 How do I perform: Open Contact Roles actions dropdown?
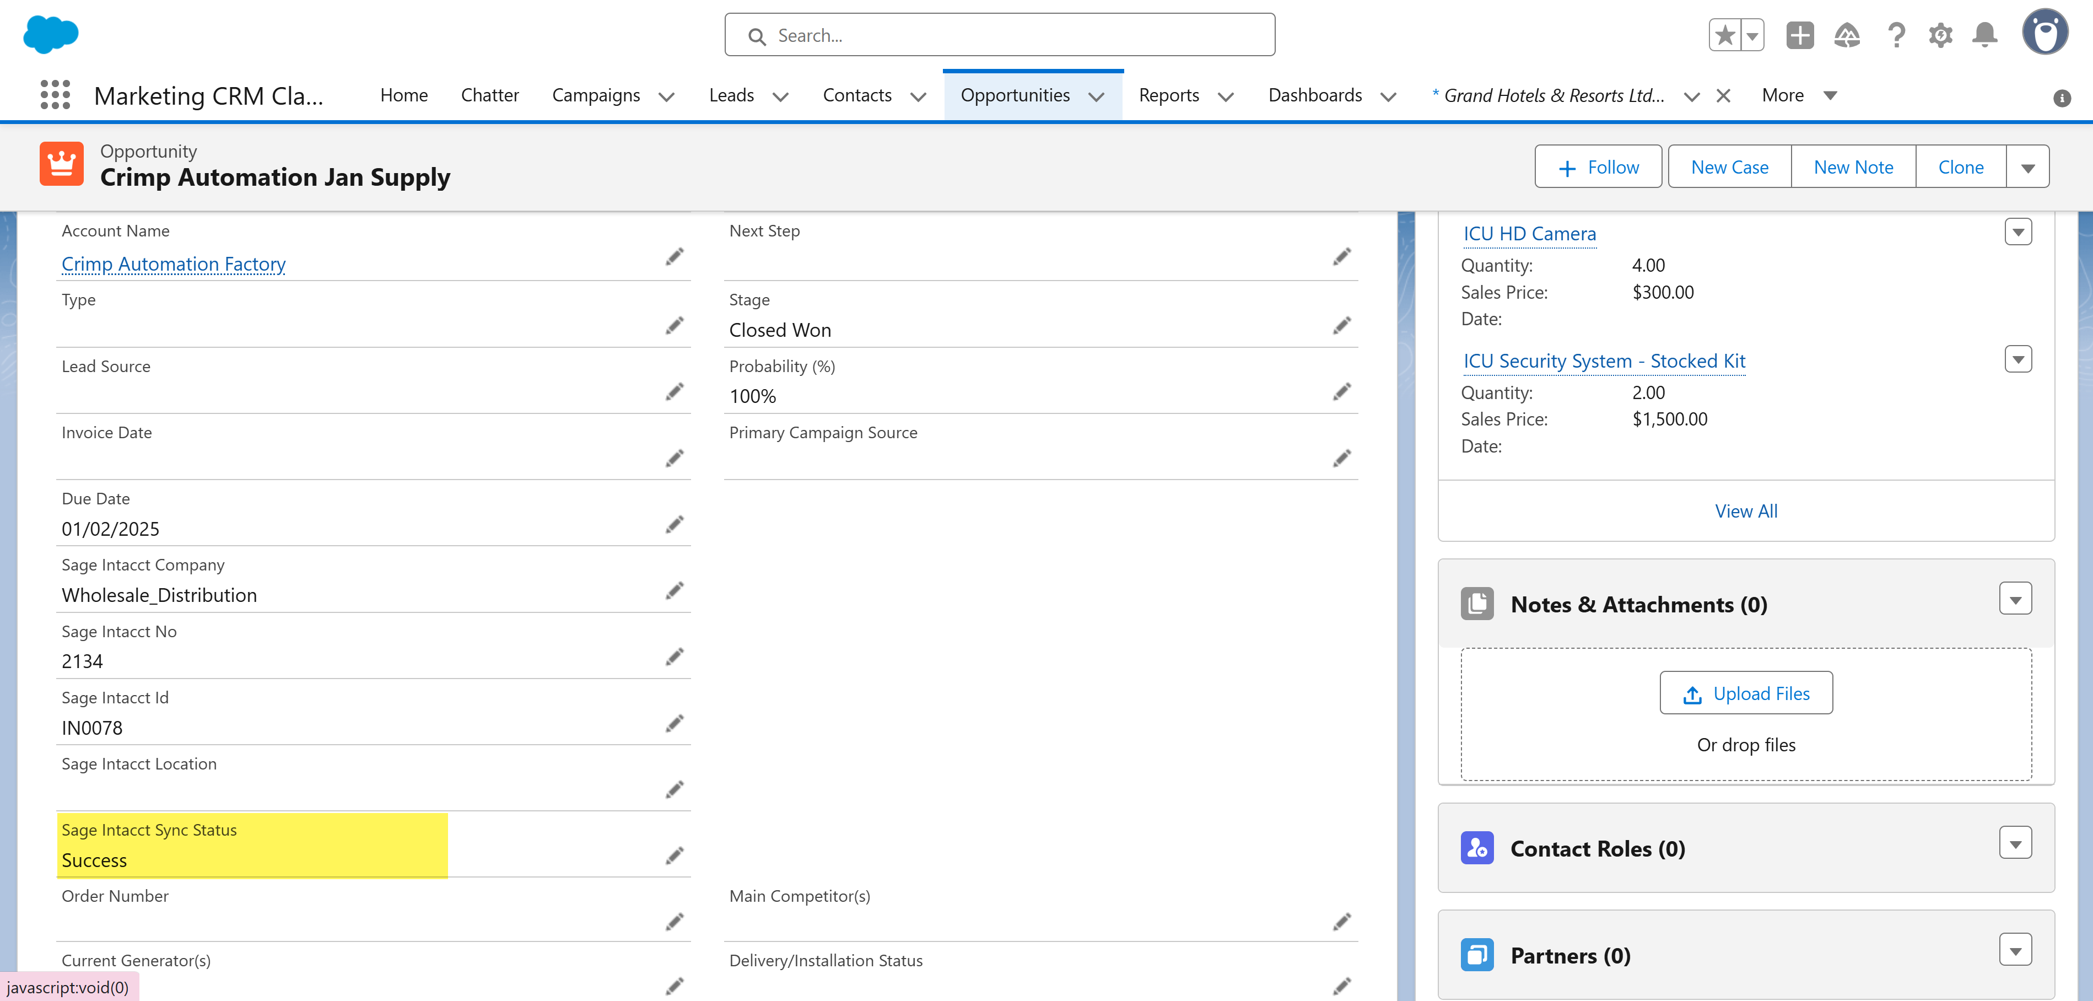coord(2016,843)
